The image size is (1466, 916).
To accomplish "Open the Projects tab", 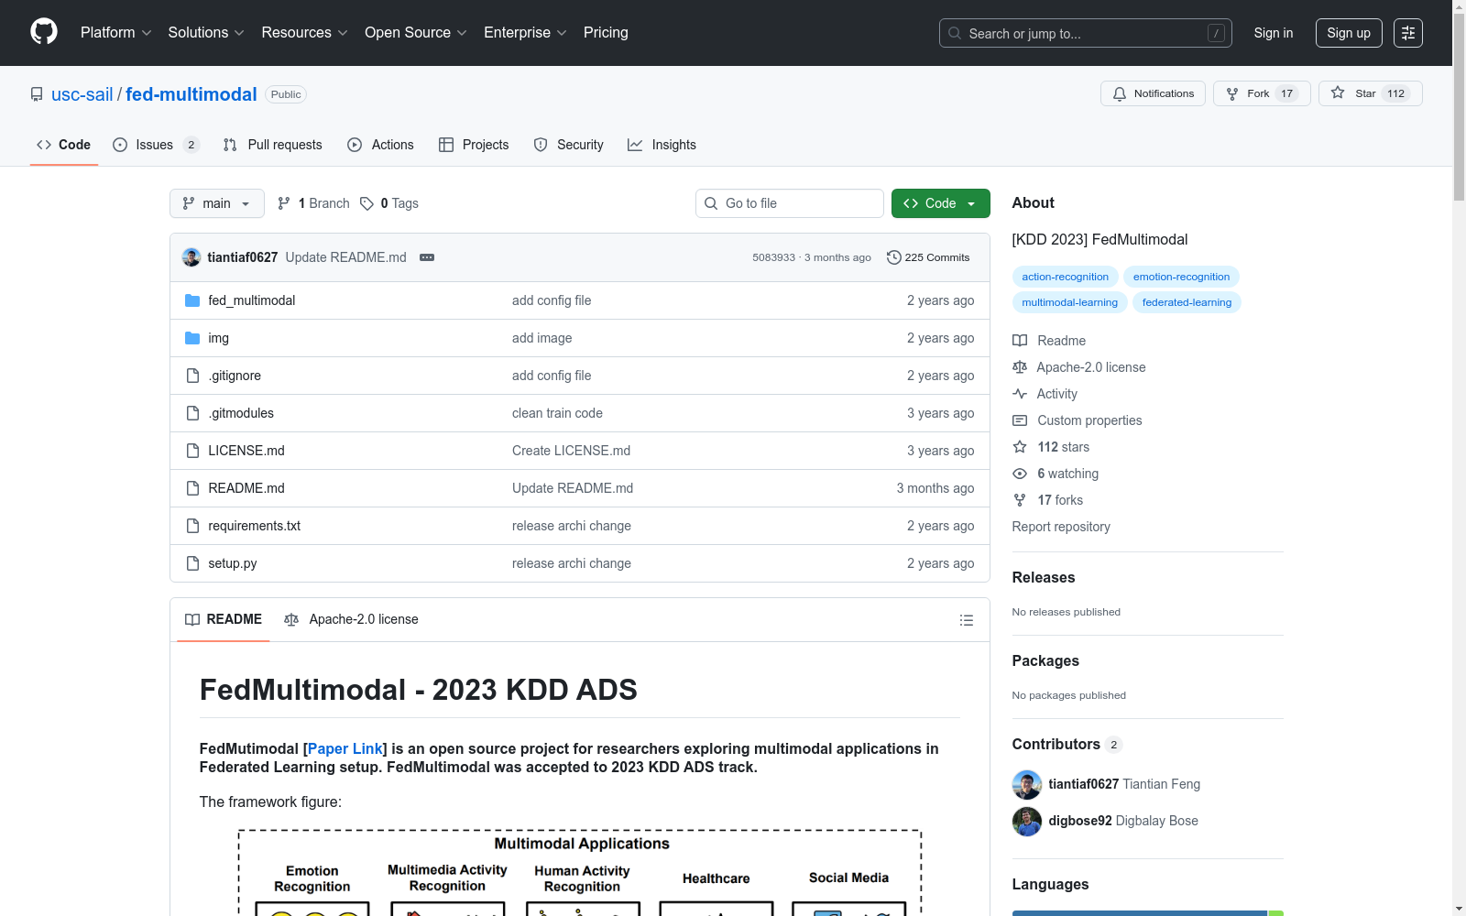I will coord(474,145).
